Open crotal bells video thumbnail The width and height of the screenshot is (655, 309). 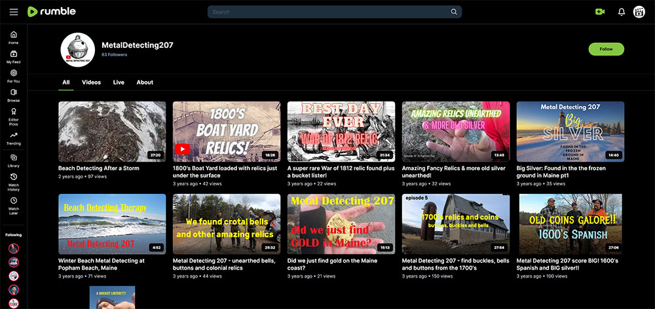[227, 224]
